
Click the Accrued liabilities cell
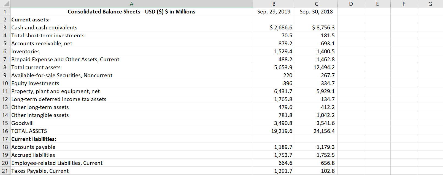click(x=132, y=155)
